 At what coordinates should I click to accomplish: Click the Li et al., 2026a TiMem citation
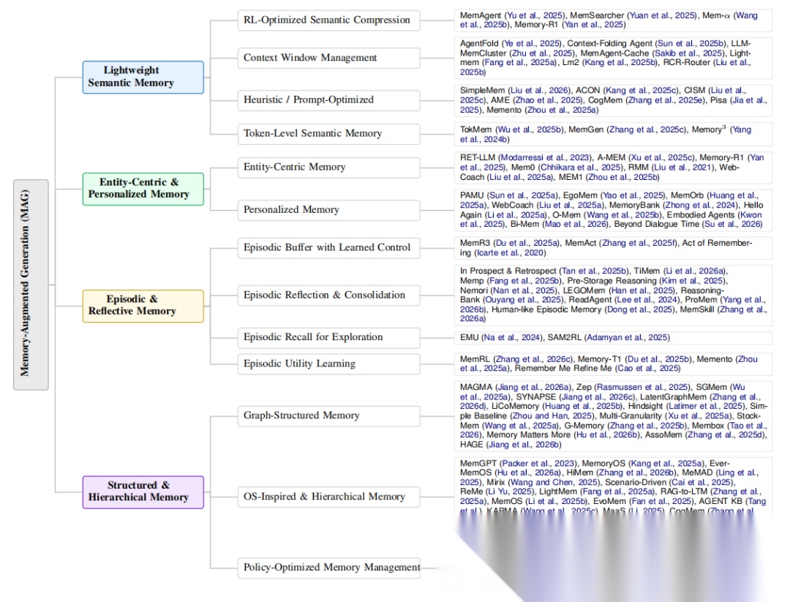click(695, 271)
